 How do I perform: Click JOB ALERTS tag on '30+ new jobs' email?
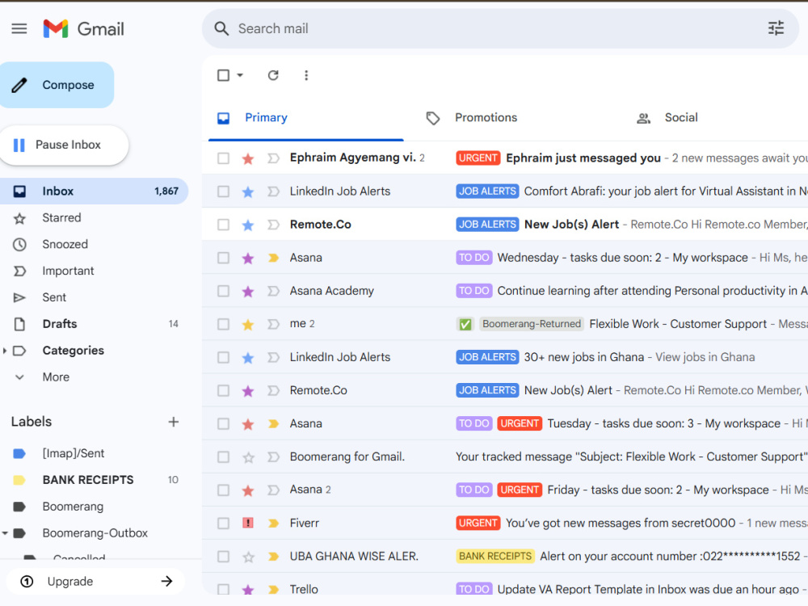(x=487, y=357)
